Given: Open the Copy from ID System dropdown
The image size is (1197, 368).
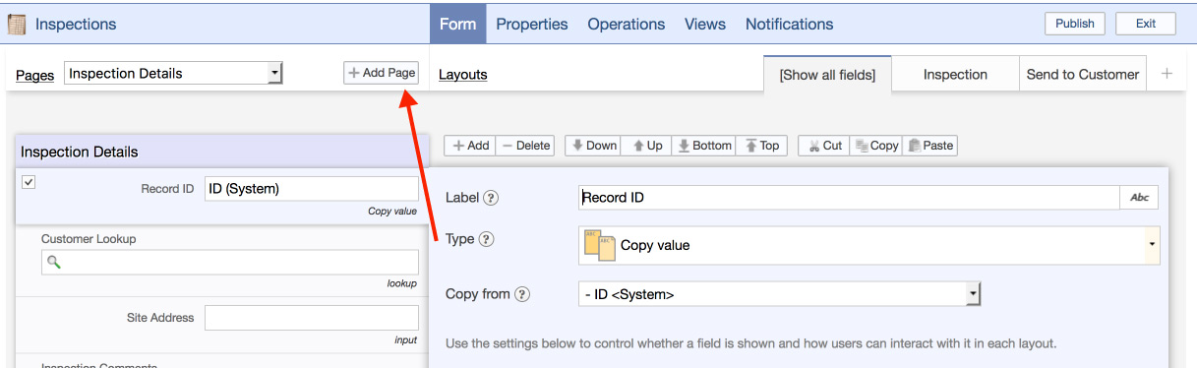Looking at the screenshot, I should click(x=780, y=294).
